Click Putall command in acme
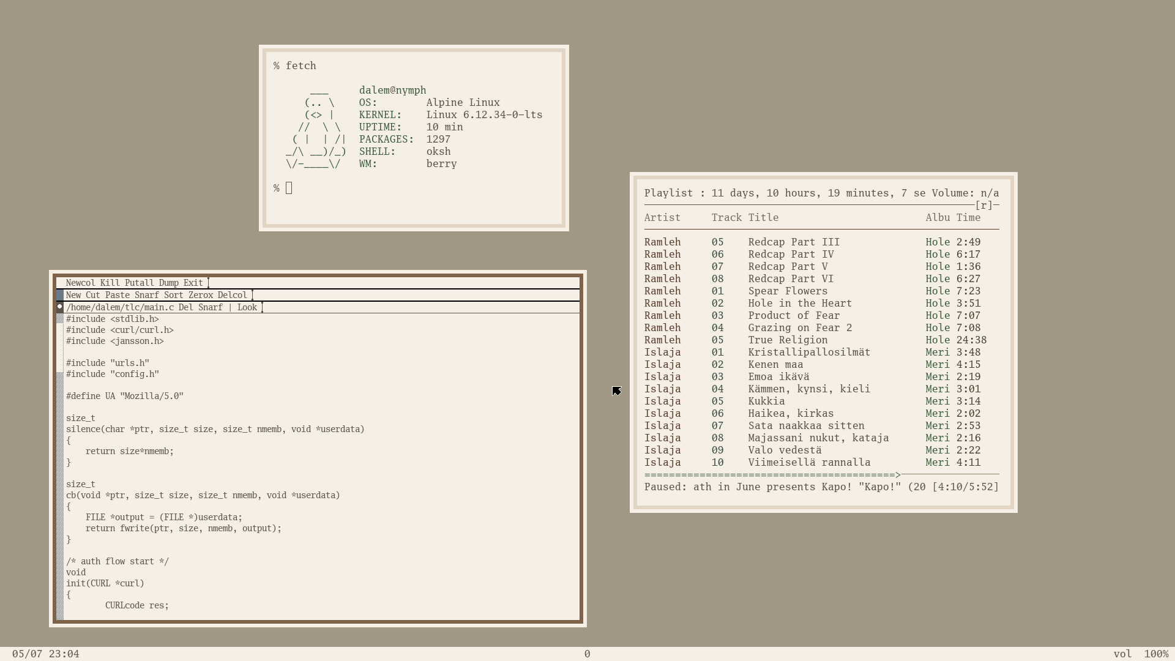 pyautogui.click(x=139, y=283)
